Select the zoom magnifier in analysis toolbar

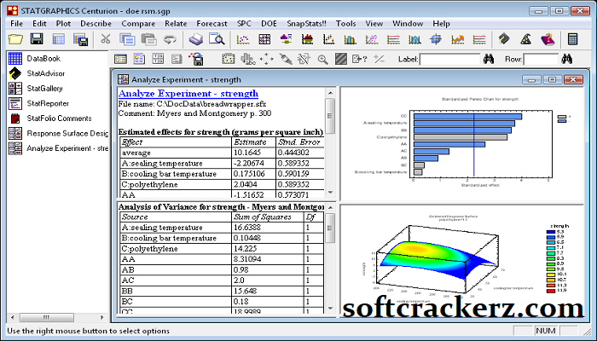pyautogui.click(x=323, y=60)
